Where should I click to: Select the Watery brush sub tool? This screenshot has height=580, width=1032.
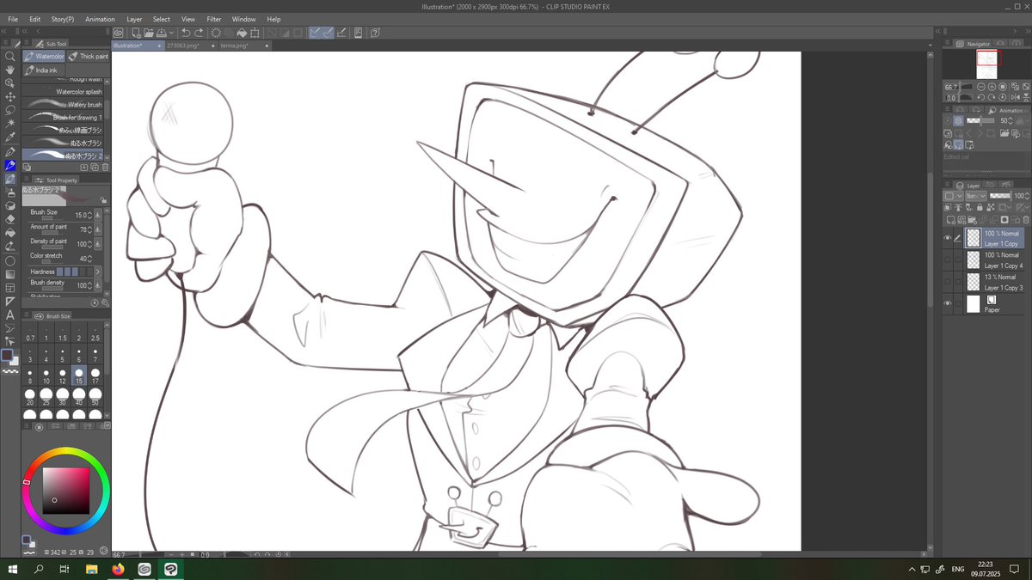[x=64, y=105]
